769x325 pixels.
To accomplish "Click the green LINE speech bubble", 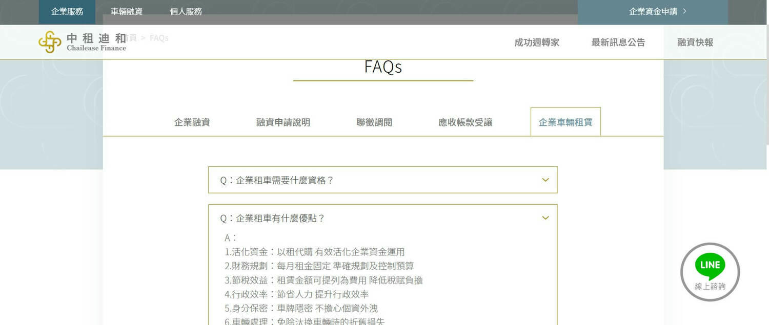I will [710, 265].
